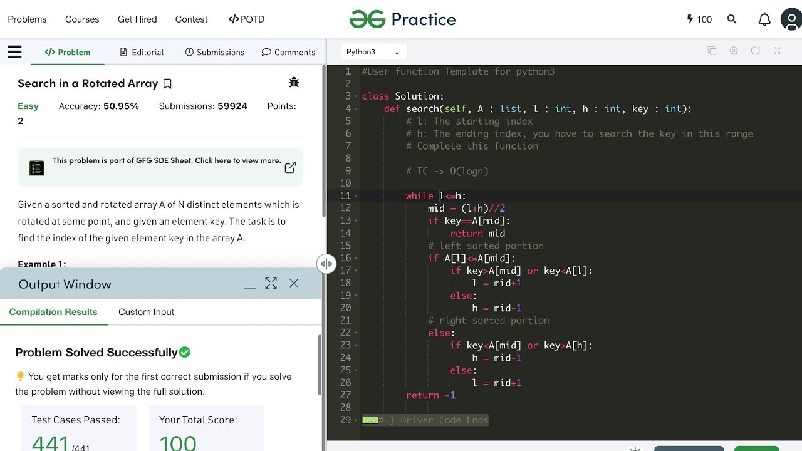Select the Compilation Results tab
Screen dimensions: 802x451
click(x=53, y=312)
